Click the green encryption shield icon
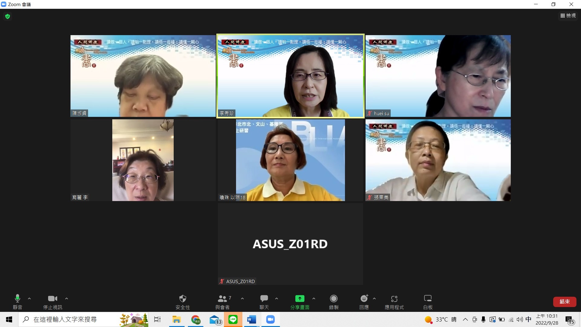Viewport: 581px width, 327px height. click(8, 16)
